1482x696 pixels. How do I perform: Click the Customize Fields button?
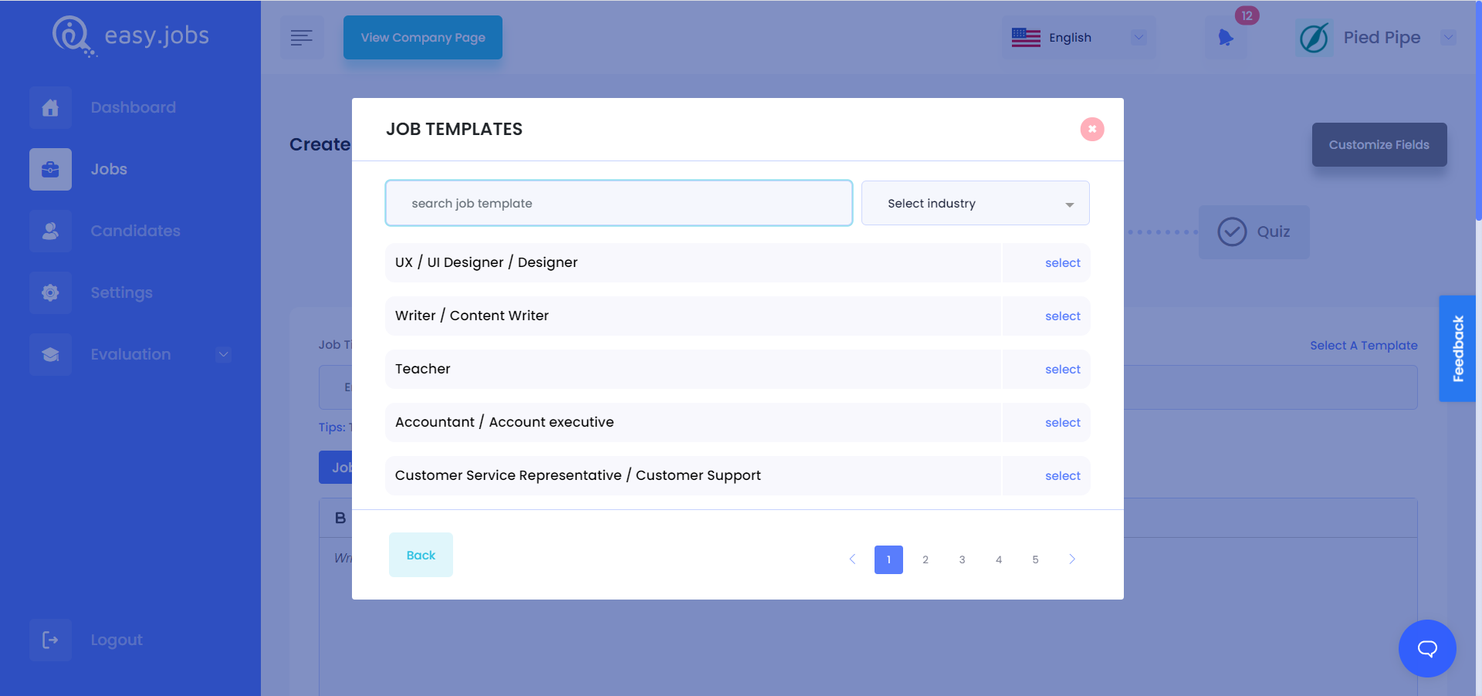[x=1379, y=144]
